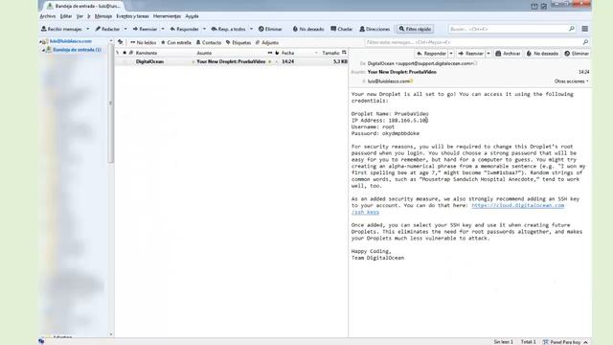Sort messages by Tamaño column
The width and height of the screenshot is (613, 345).
pyautogui.click(x=330, y=53)
